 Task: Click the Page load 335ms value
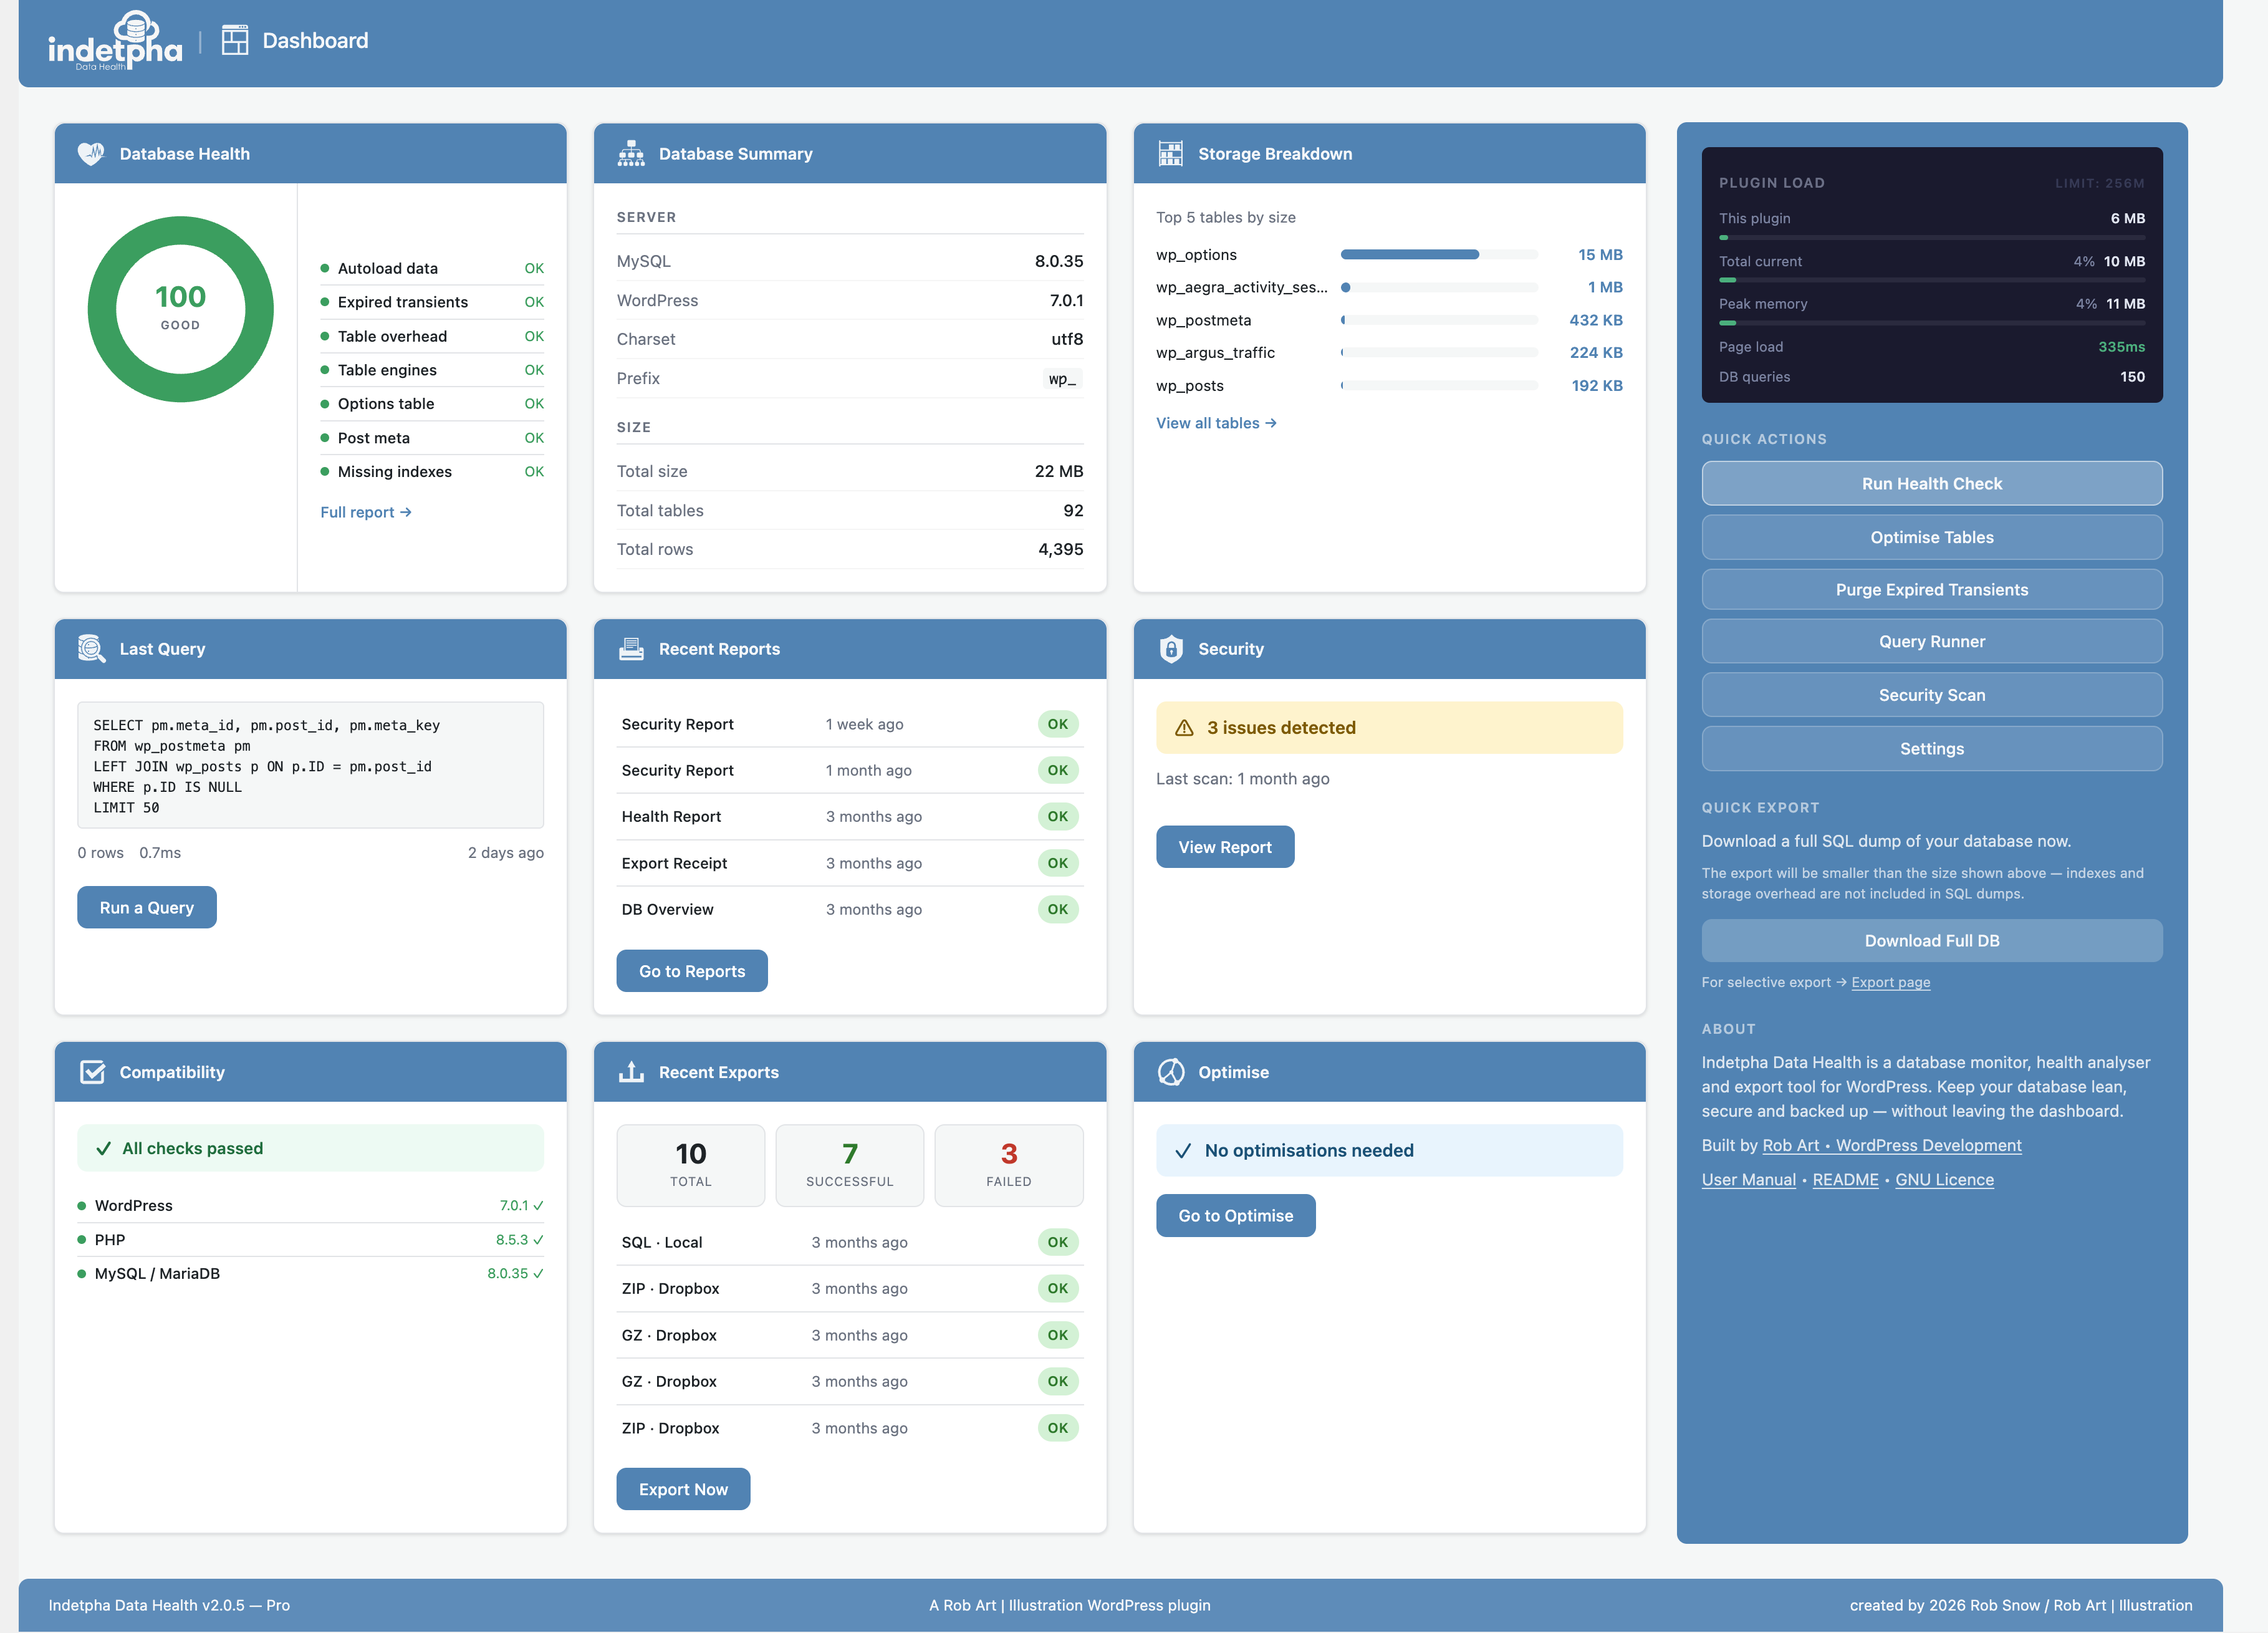point(2121,347)
